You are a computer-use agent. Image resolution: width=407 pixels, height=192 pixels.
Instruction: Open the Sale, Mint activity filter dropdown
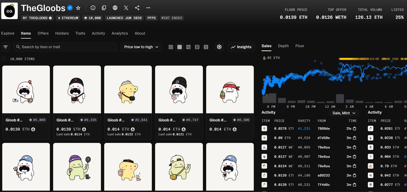point(344,113)
